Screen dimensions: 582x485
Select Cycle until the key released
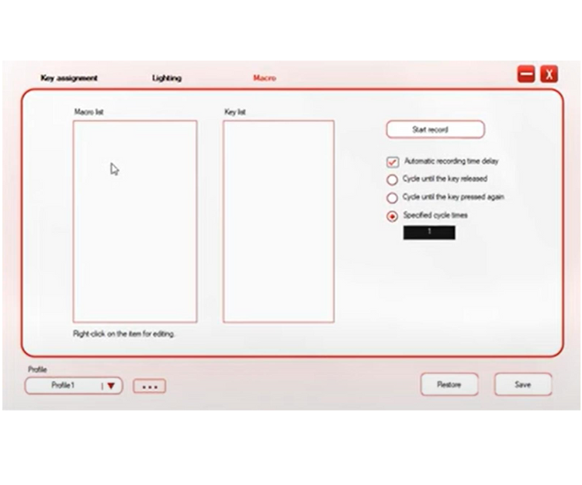393,179
